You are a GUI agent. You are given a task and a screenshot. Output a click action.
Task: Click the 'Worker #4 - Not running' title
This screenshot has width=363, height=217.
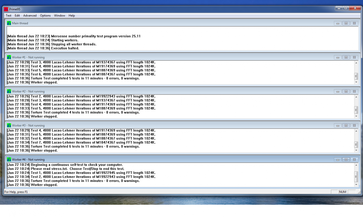pyautogui.click(x=28, y=159)
